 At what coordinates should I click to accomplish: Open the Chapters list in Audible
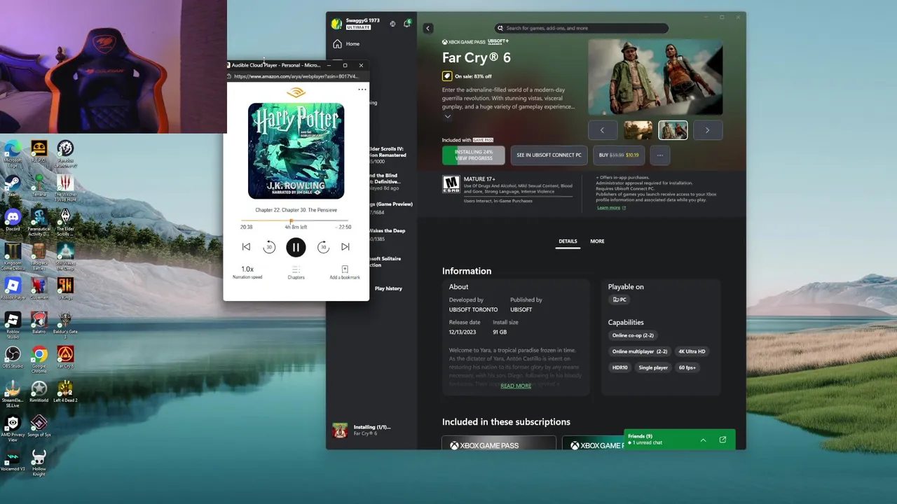(x=296, y=272)
